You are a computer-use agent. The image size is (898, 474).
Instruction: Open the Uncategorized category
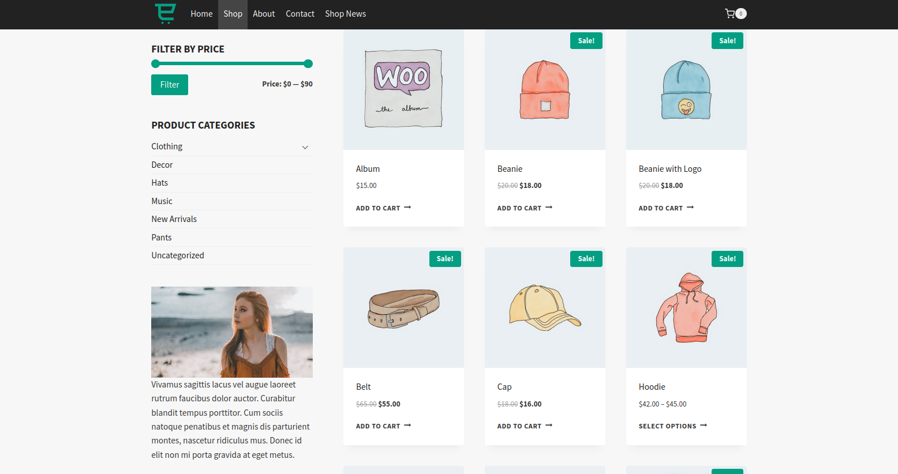pyautogui.click(x=178, y=255)
